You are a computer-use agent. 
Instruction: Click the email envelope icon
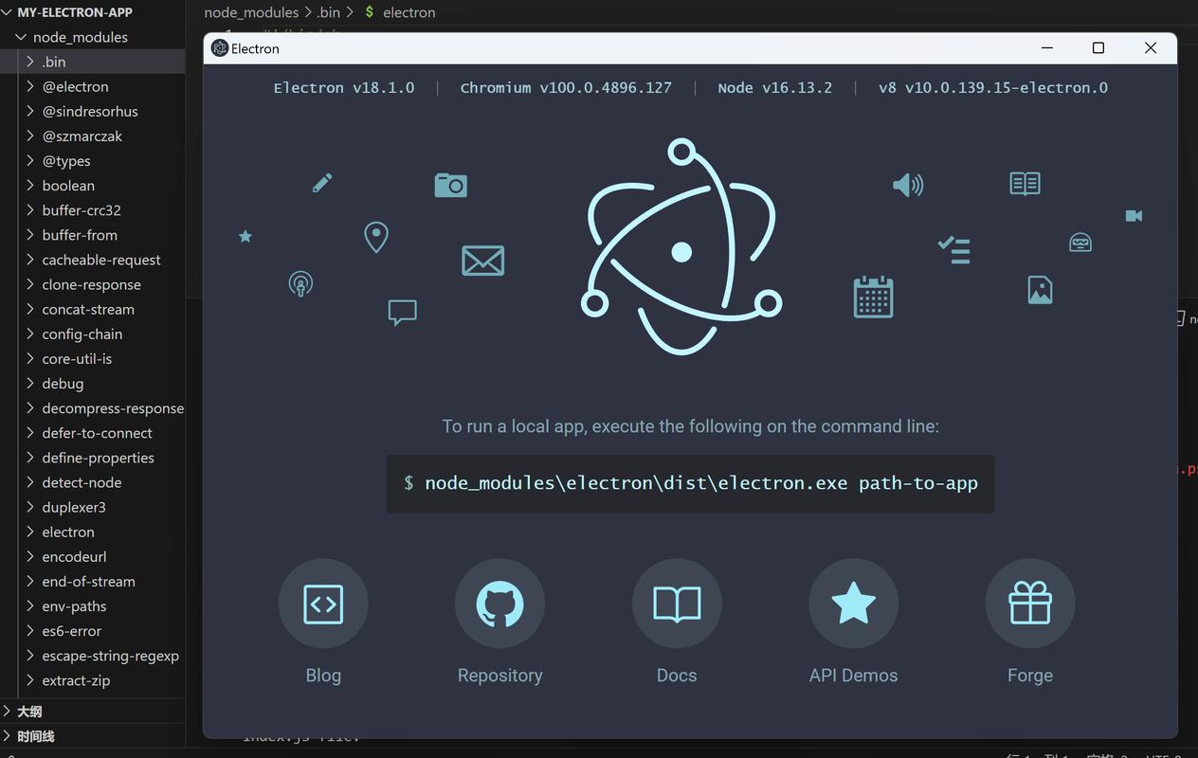[x=483, y=260]
